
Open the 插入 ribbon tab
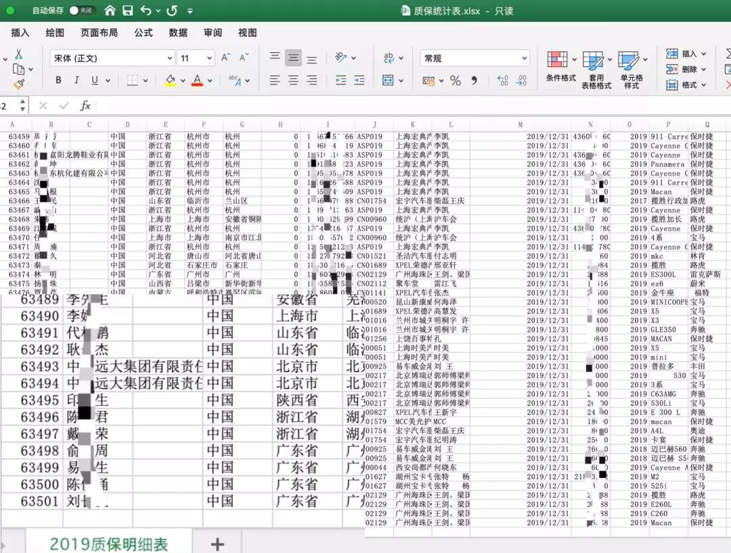click(20, 32)
